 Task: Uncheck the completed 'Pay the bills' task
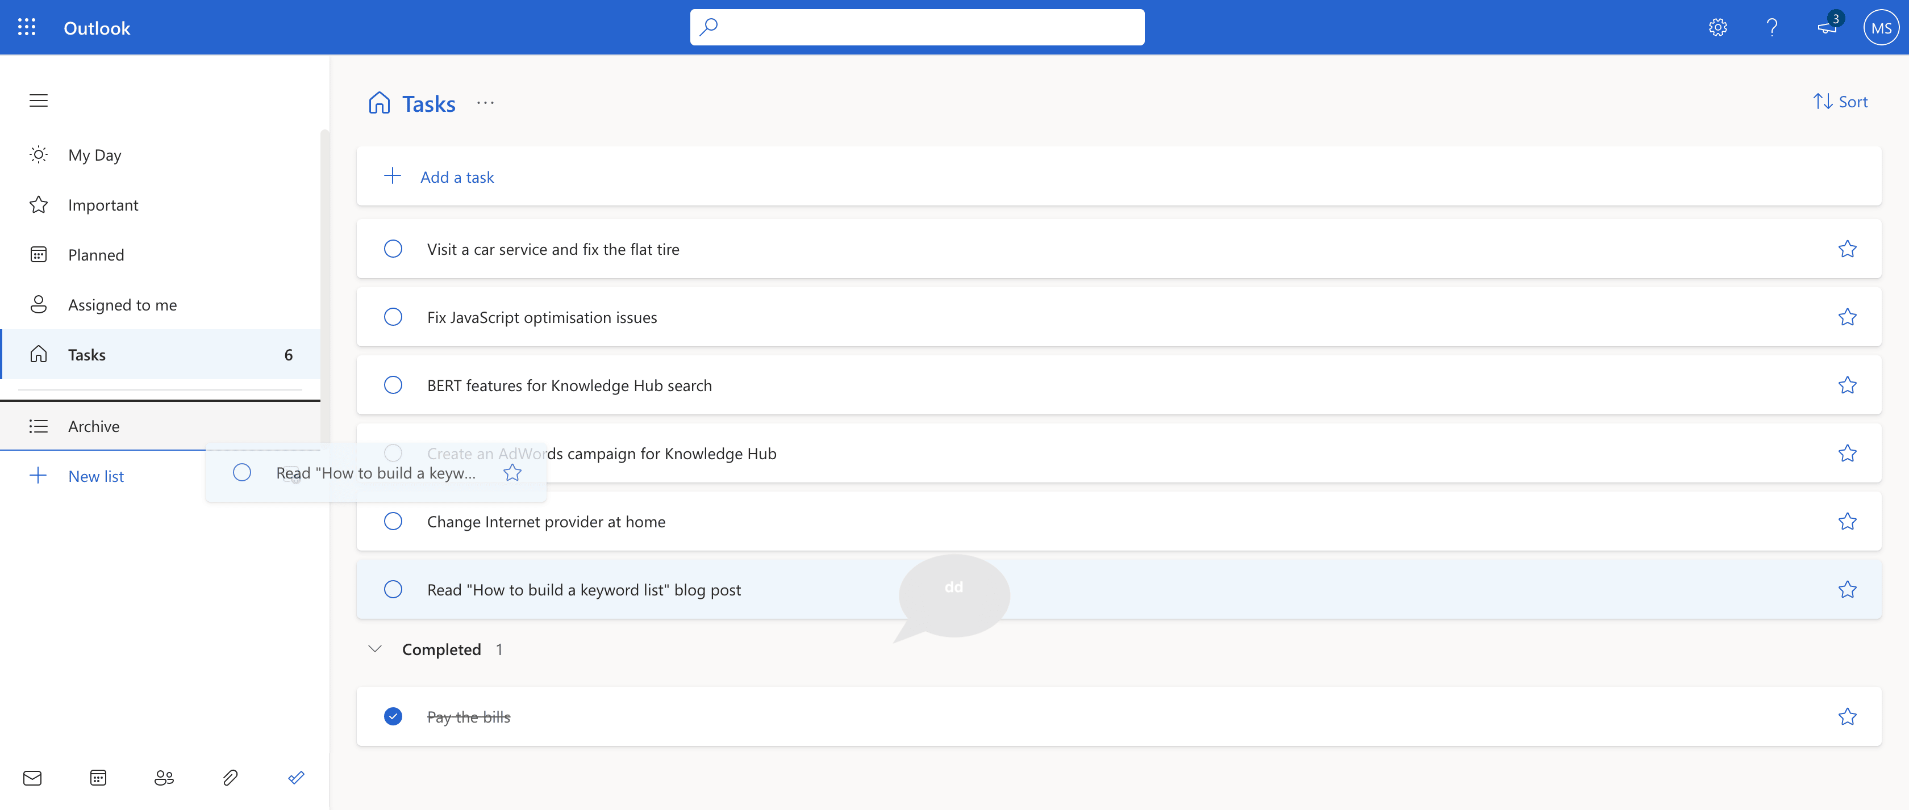click(x=393, y=717)
